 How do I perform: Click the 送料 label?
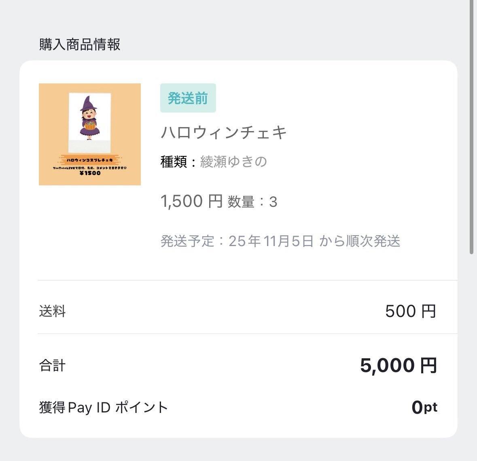(x=52, y=311)
